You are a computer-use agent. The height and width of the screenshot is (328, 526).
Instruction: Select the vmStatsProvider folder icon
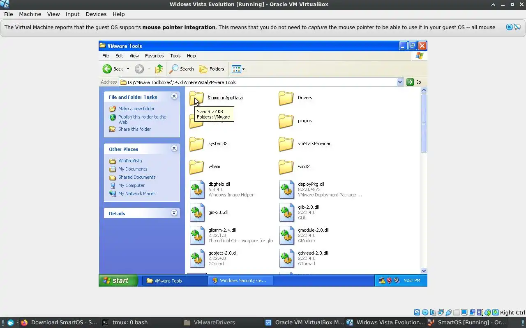[x=286, y=144]
